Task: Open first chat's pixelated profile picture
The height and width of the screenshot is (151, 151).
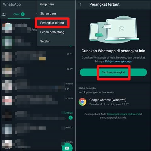Action: (x=7, y=28)
